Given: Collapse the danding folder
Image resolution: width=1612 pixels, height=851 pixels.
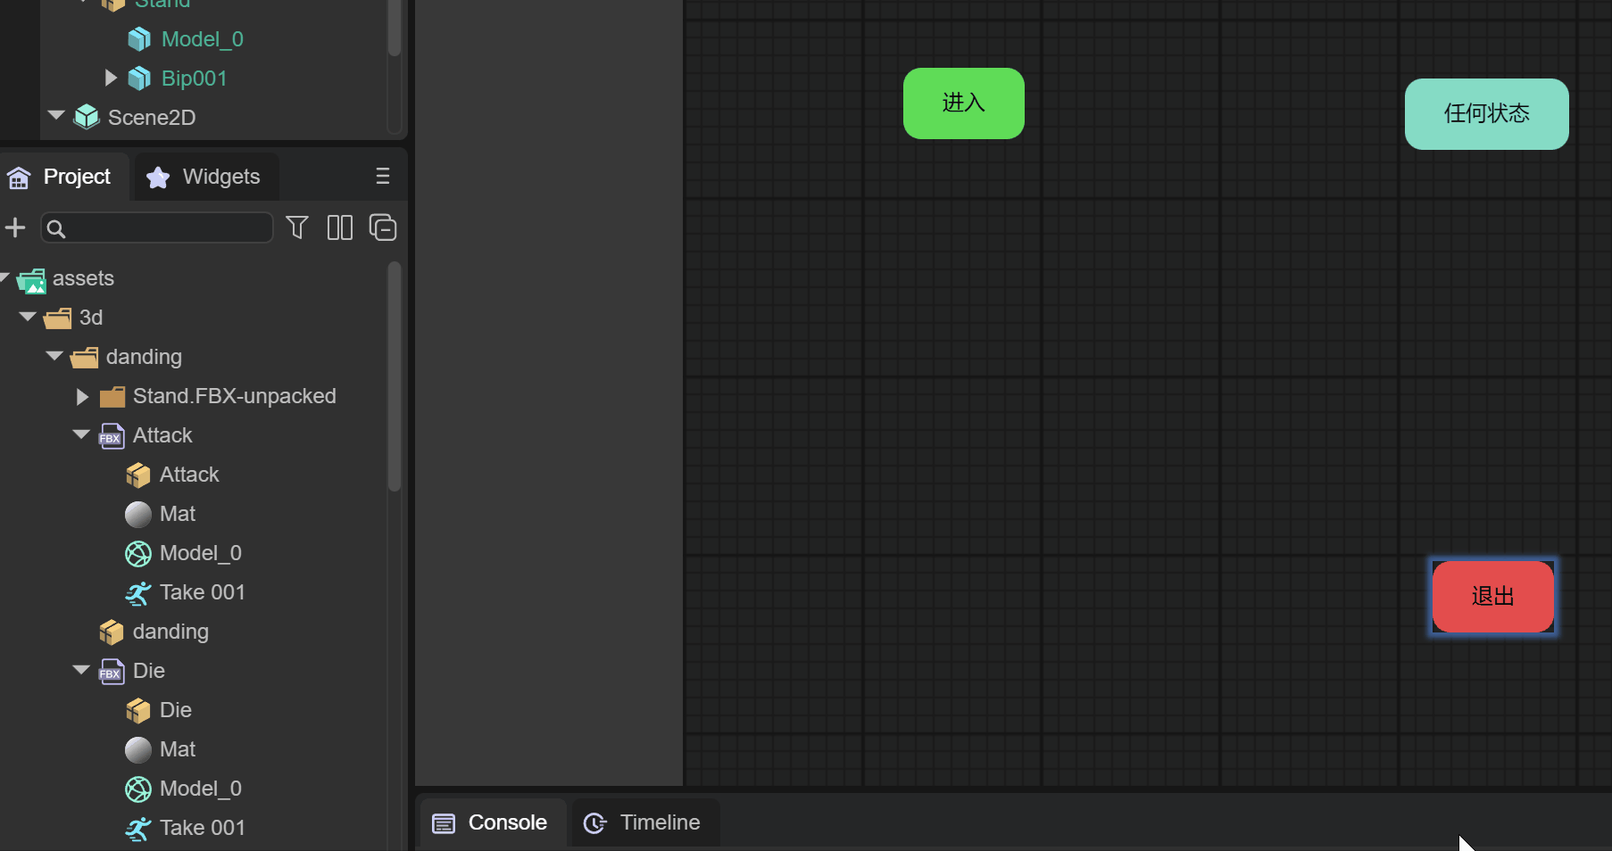Looking at the screenshot, I should pos(54,357).
